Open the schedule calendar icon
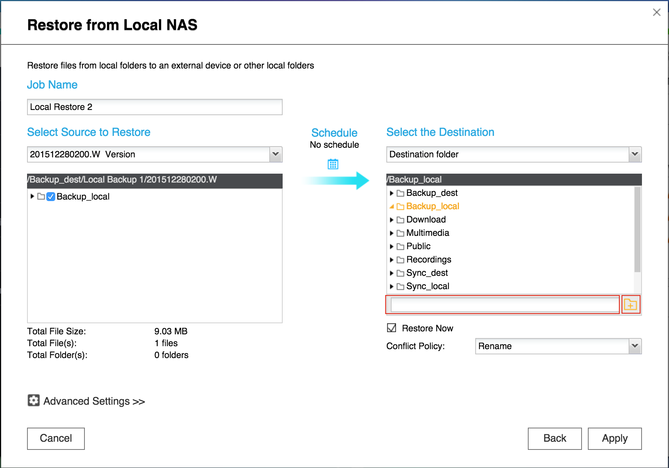 coord(333,164)
